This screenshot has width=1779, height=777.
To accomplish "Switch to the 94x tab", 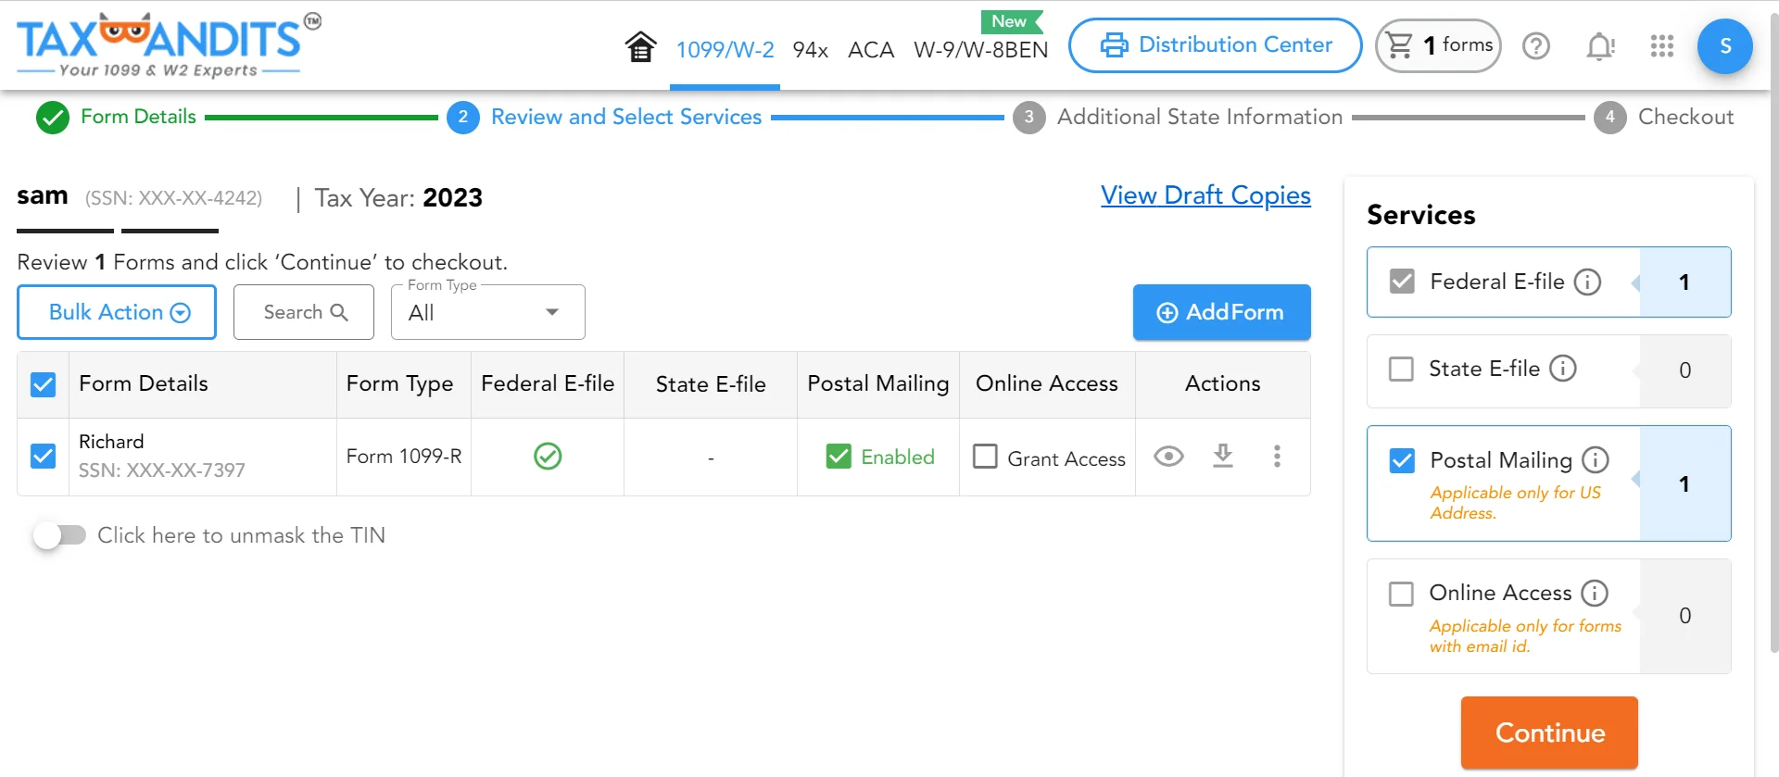I will point(810,50).
